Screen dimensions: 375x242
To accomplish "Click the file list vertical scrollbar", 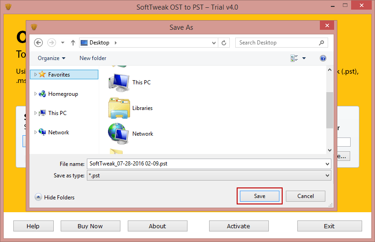I will coord(330,110).
